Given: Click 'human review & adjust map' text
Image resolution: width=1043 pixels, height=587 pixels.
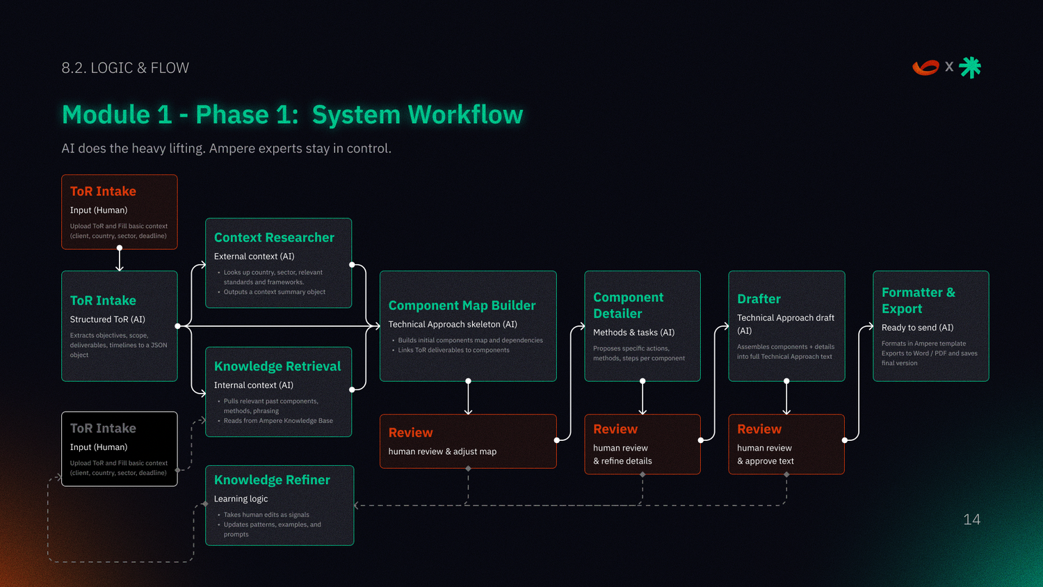Looking at the screenshot, I should 442,451.
